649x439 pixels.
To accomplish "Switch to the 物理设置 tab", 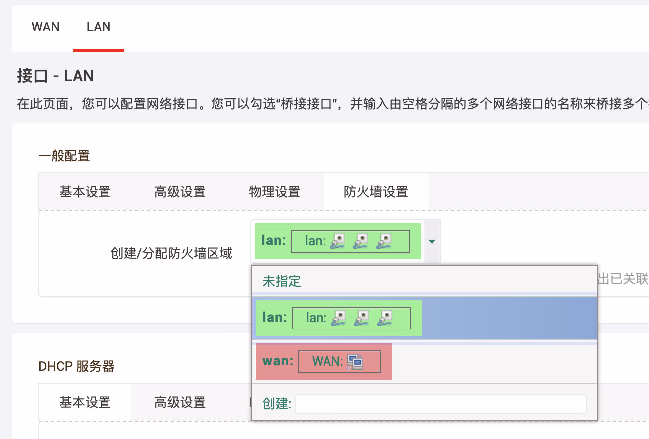I will [x=275, y=192].
